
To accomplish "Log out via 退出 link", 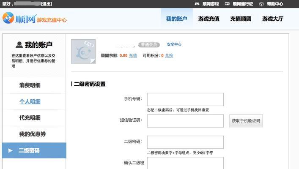I will click(47, 4).
